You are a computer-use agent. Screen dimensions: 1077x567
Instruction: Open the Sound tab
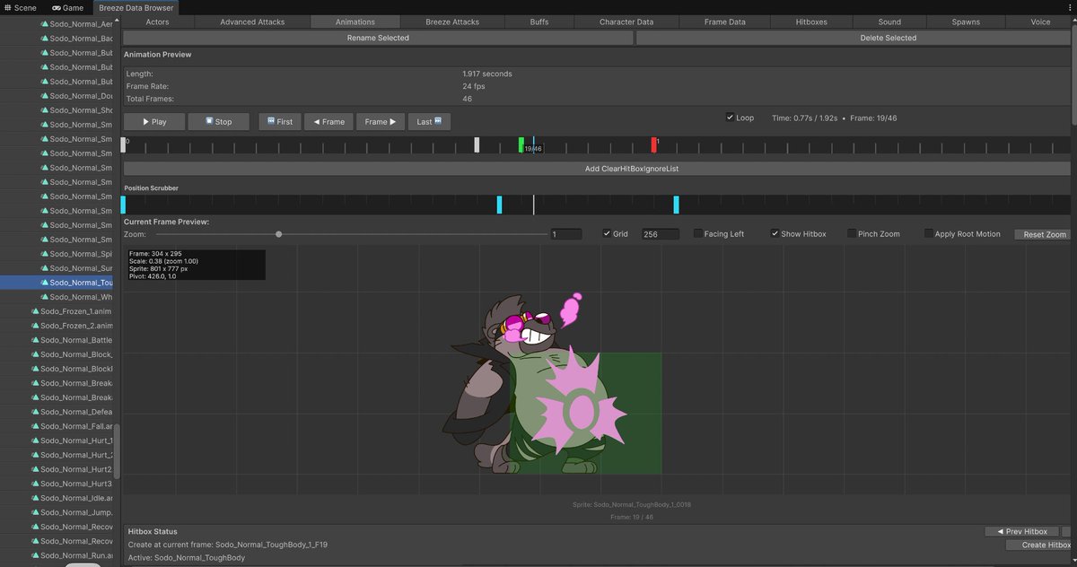tap(889, 22)
